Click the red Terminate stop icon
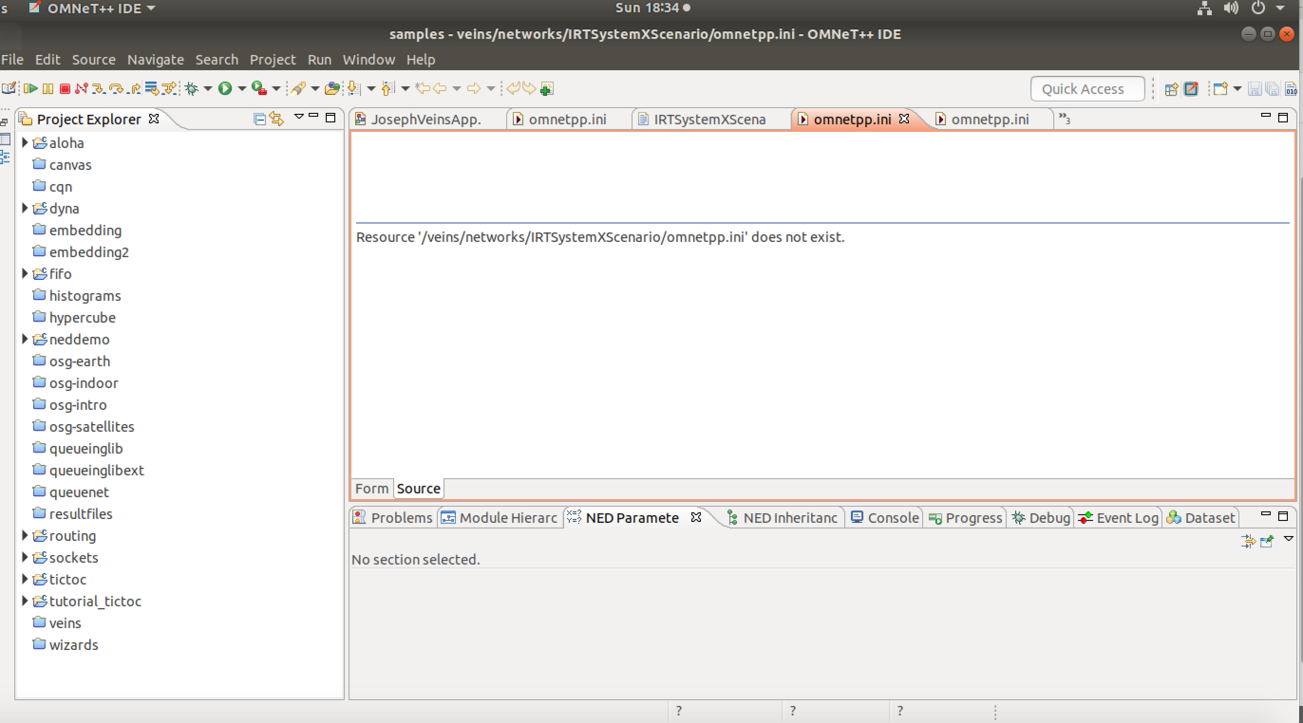The height and width of the screenshot is (723, 1303). pos(65,89)
